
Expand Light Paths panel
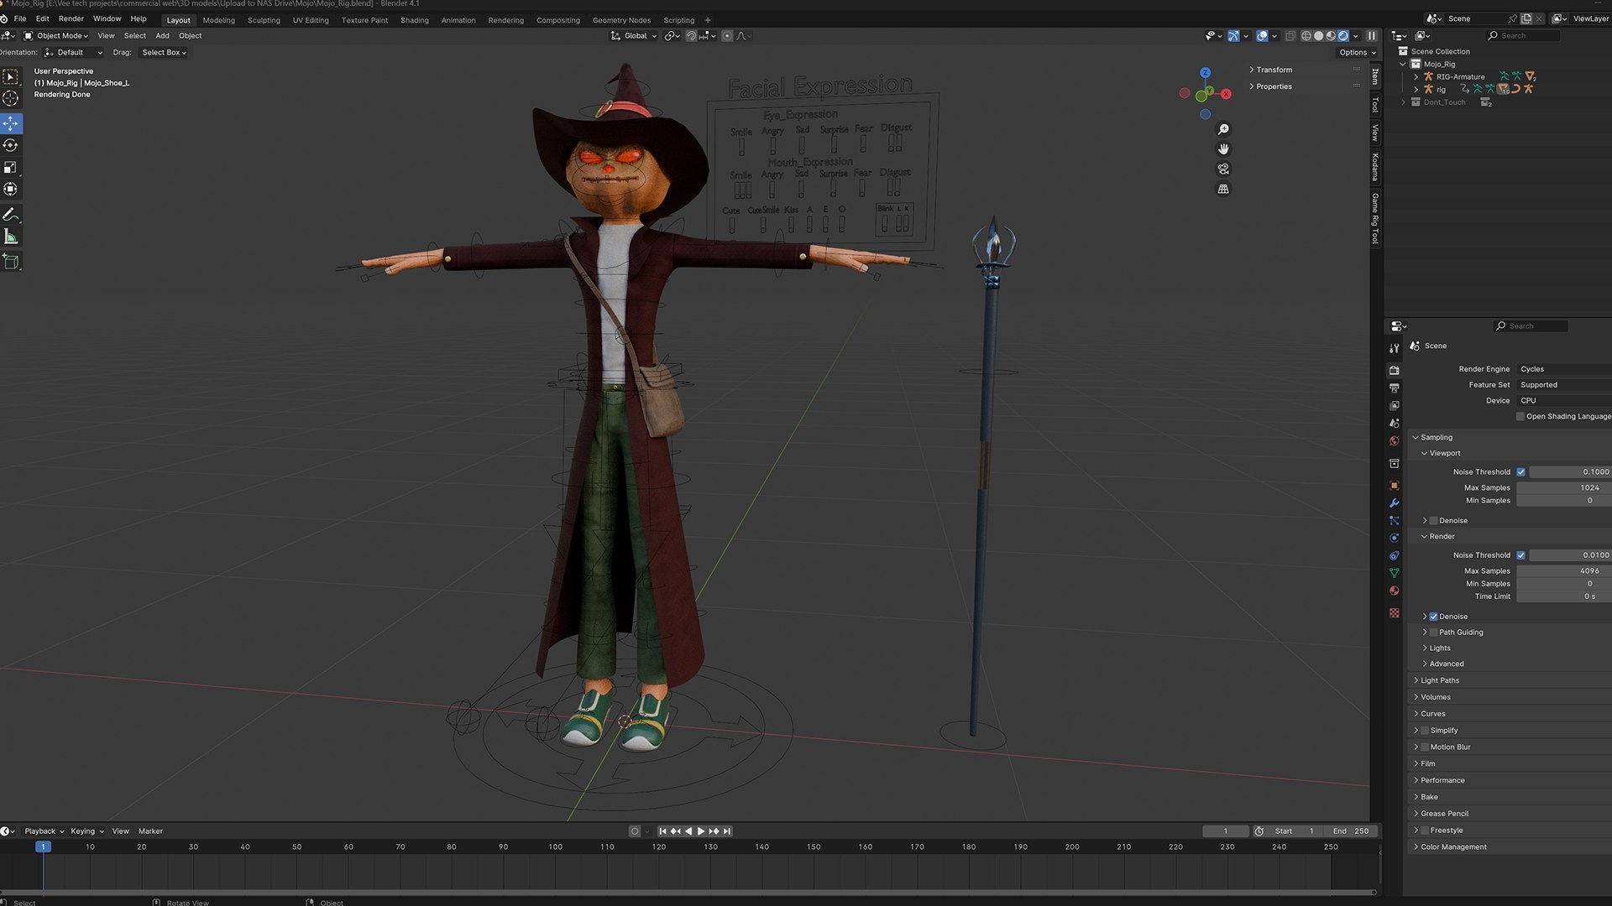[1439, 680]
